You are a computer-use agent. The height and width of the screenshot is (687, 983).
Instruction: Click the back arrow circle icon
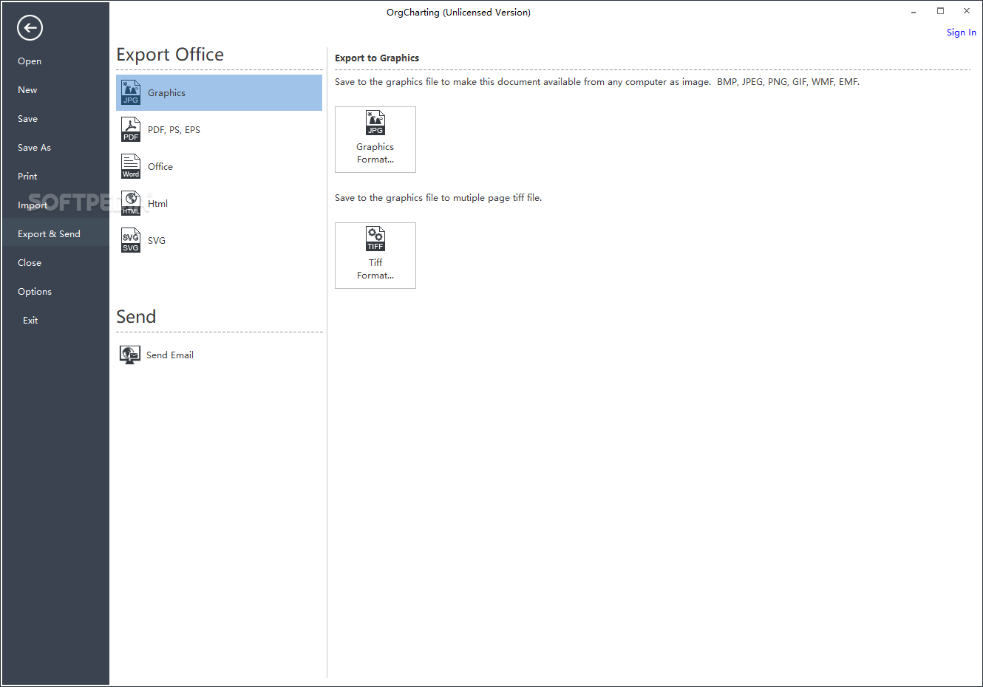point(30,28)
